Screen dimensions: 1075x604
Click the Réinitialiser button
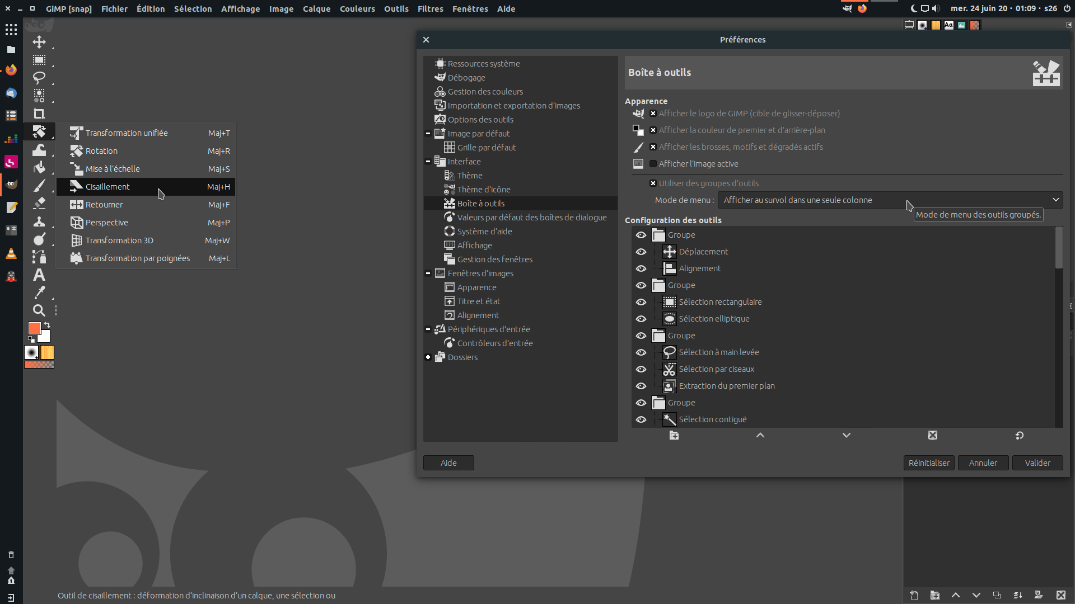tap(929, 463)
